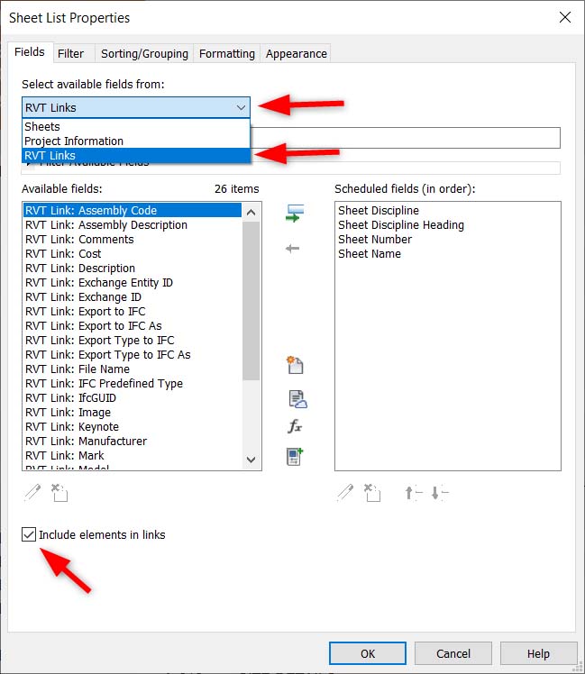585x674 pixels.
Task: Click the green Add parameter arrow icon
Action: pyautogui.click(x=294, y=214)
